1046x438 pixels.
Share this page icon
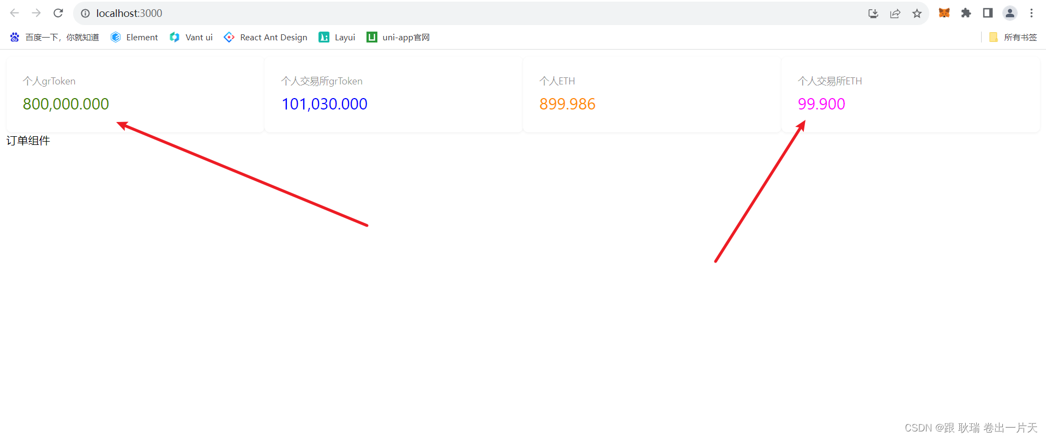tap(895, 14)
